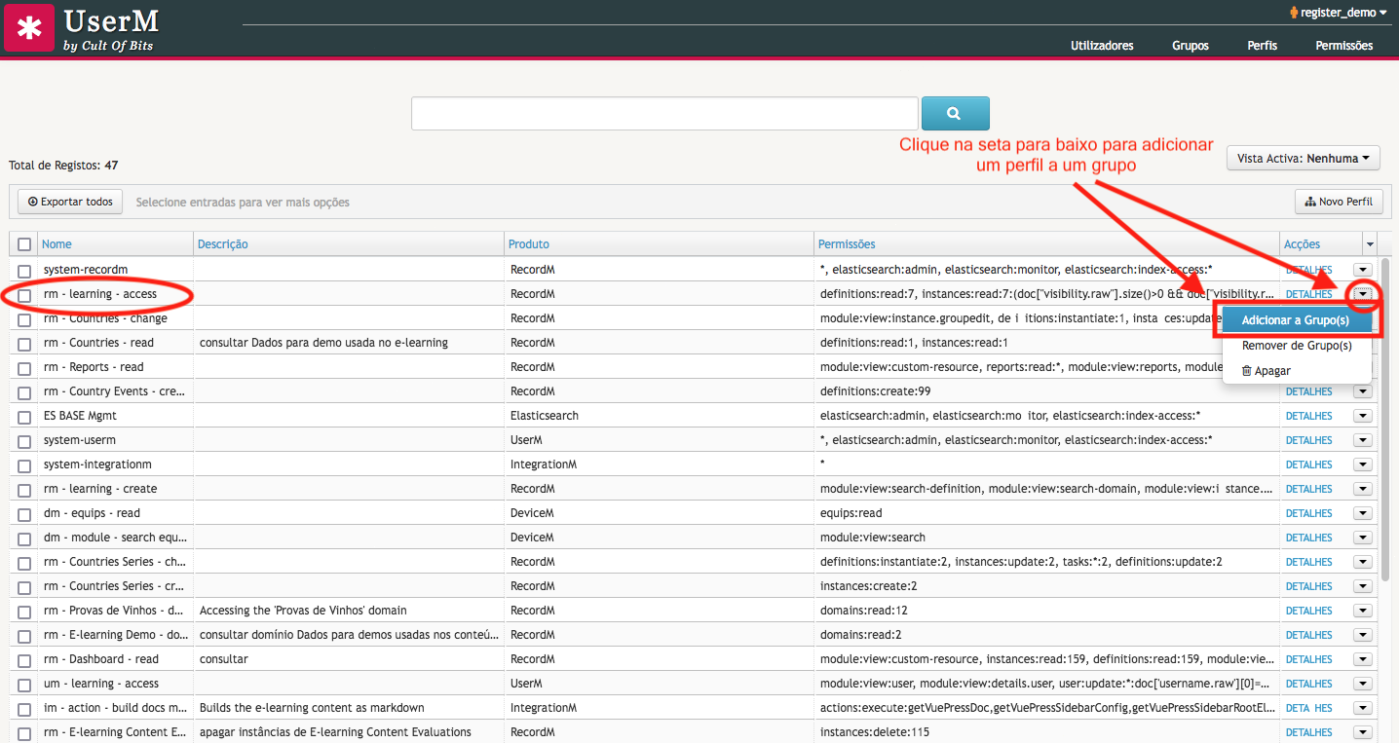Sort by the Descrição column header

pos(223,244)
